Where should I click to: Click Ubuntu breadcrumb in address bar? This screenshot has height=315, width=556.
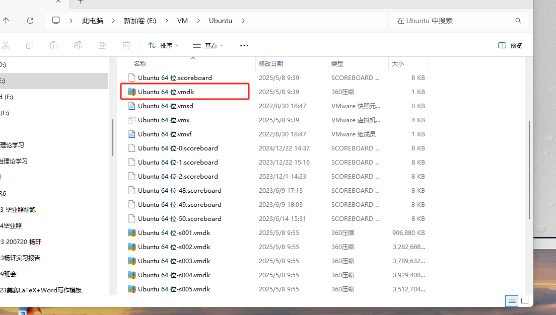point(221,21)
